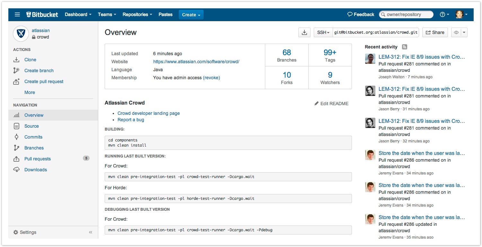Click the Commits navigation icon
This screenshot has height=247, width=482.
pos(16,137)
